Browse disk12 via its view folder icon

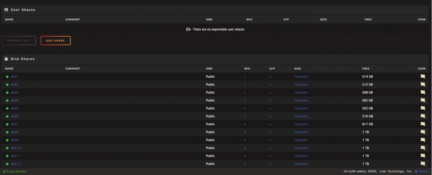(422, 164)
